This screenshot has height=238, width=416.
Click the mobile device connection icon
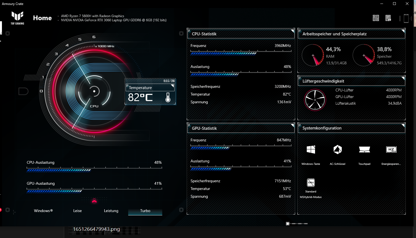pyautogui.click(x=406, y=18)
